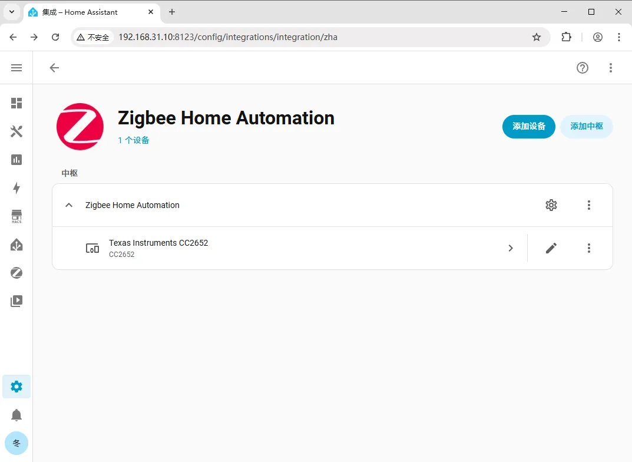Screen dimensions: 632x462
Task: Click the 添加设备 button
Action: click(529, 127)
